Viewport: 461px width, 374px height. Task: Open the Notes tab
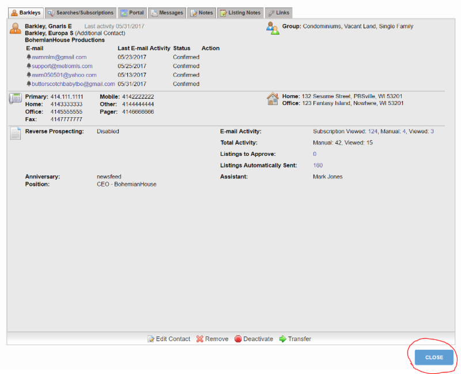coord(202,13)
